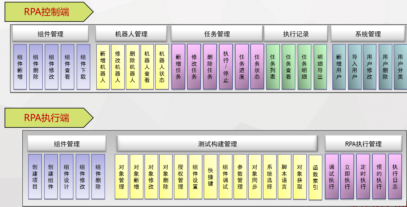The height and width of the screenshot is (207, 407).
Task: Choose the 机器人查看 box
Action: point(147,67)
